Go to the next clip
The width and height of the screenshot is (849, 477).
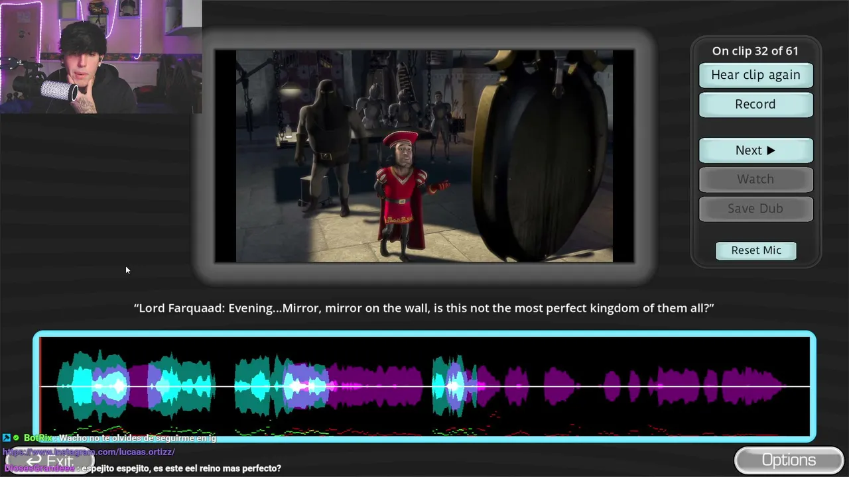click(755, 150)
